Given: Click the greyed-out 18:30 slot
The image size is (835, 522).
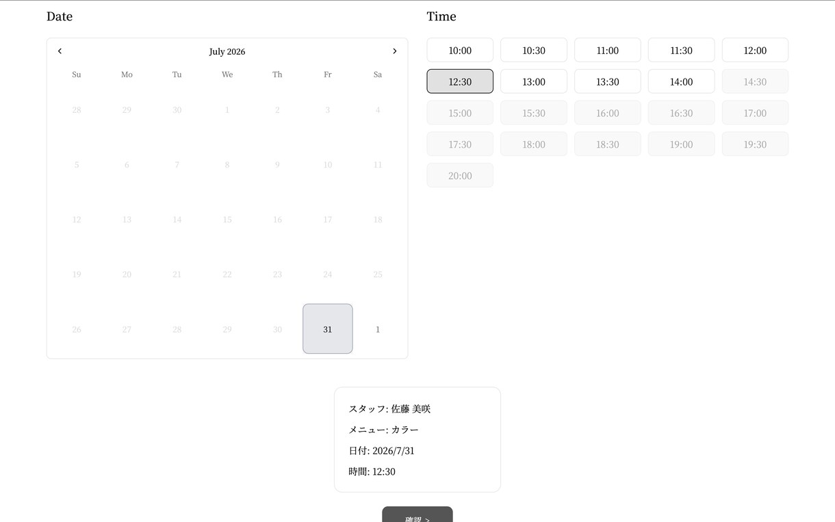Looking at the screenshot, I should pos(608,144).
